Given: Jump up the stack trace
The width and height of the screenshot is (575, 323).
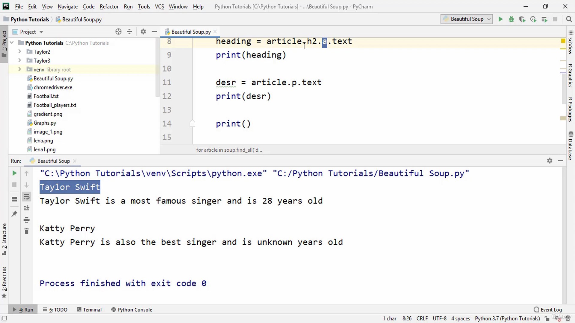Looking at the screenshot, I should click(x=26, y=173).
